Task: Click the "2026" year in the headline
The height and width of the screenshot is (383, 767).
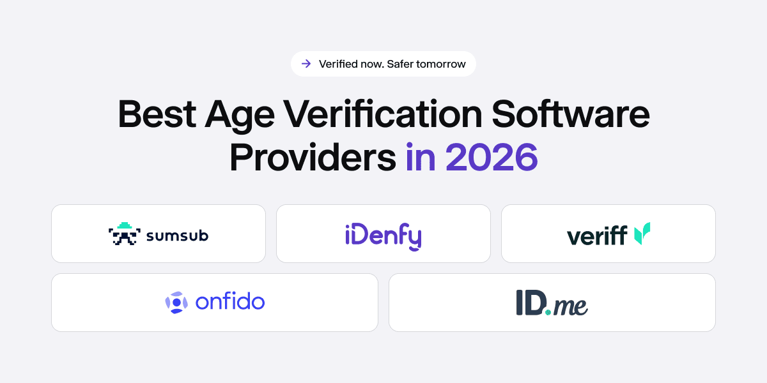Action: click(x=491, y=158)
